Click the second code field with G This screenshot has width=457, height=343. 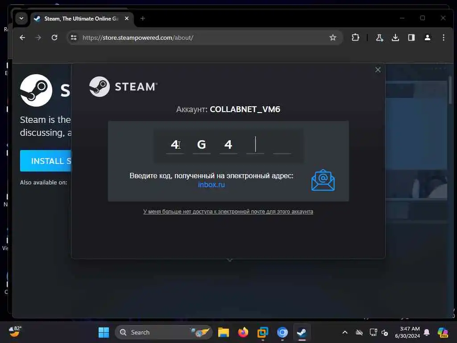202,145
